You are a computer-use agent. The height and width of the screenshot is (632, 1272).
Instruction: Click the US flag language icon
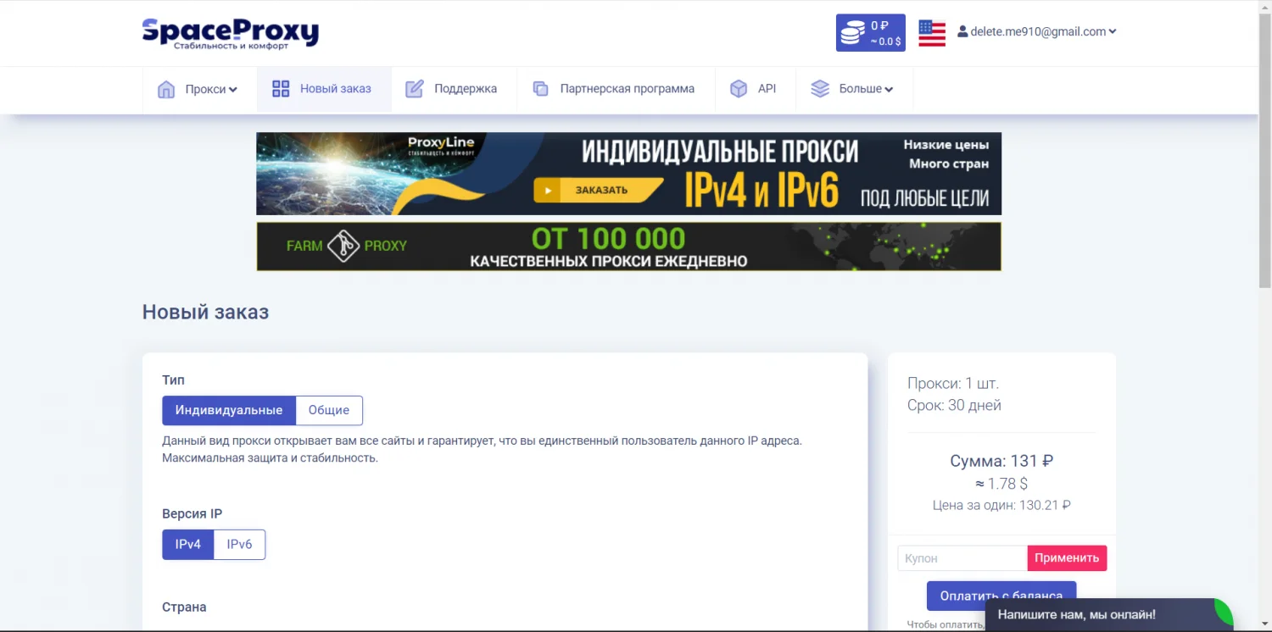932,33
